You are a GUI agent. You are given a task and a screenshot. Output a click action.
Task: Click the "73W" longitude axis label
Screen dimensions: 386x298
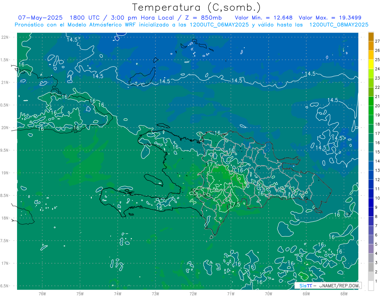pyautogui.click(x=155, y=293)
